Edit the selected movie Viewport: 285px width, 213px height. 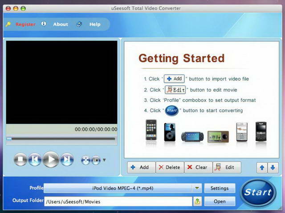click(227, 167)
